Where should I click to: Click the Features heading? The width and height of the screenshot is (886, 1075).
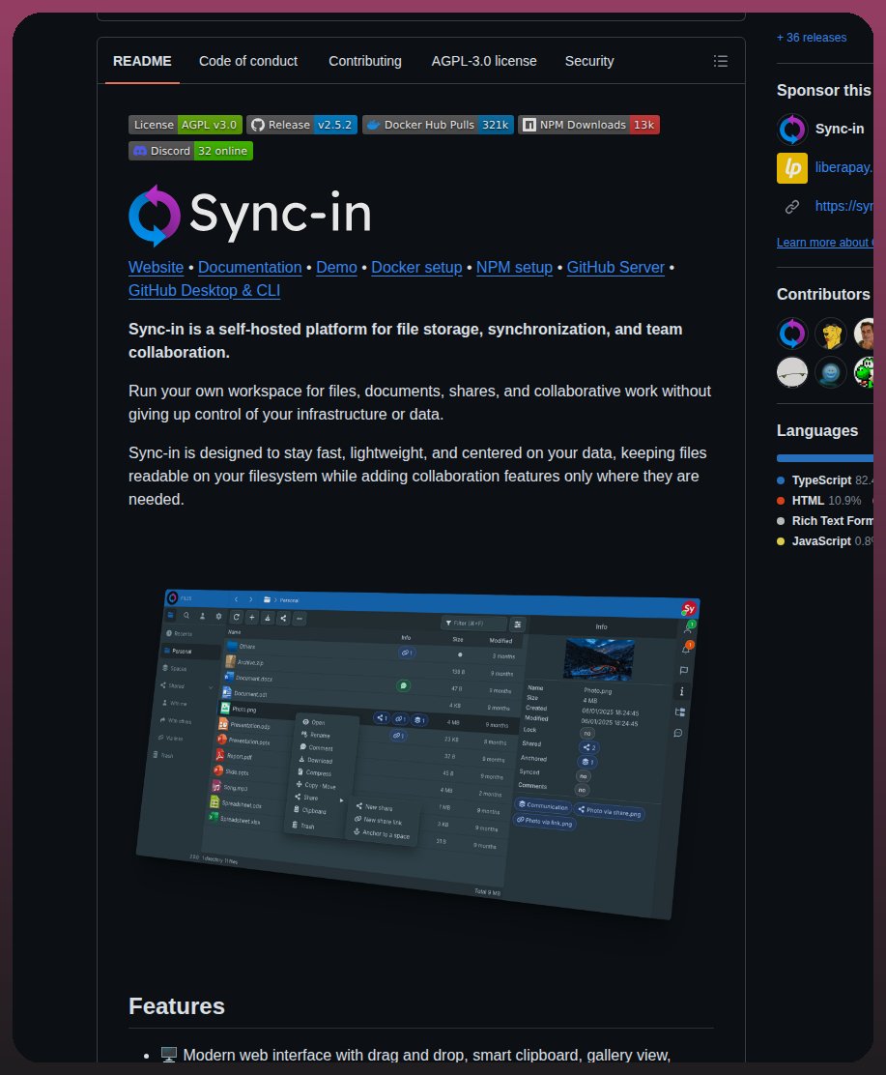coord(177,1005)
